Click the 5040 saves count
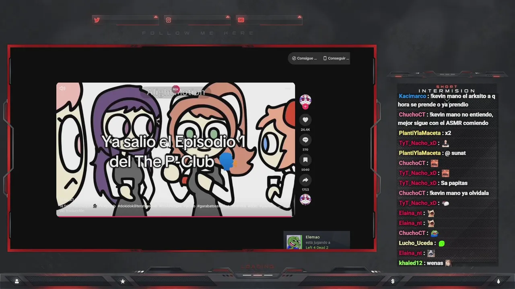This screenshot has height=289, width=515. coord(305,170)
